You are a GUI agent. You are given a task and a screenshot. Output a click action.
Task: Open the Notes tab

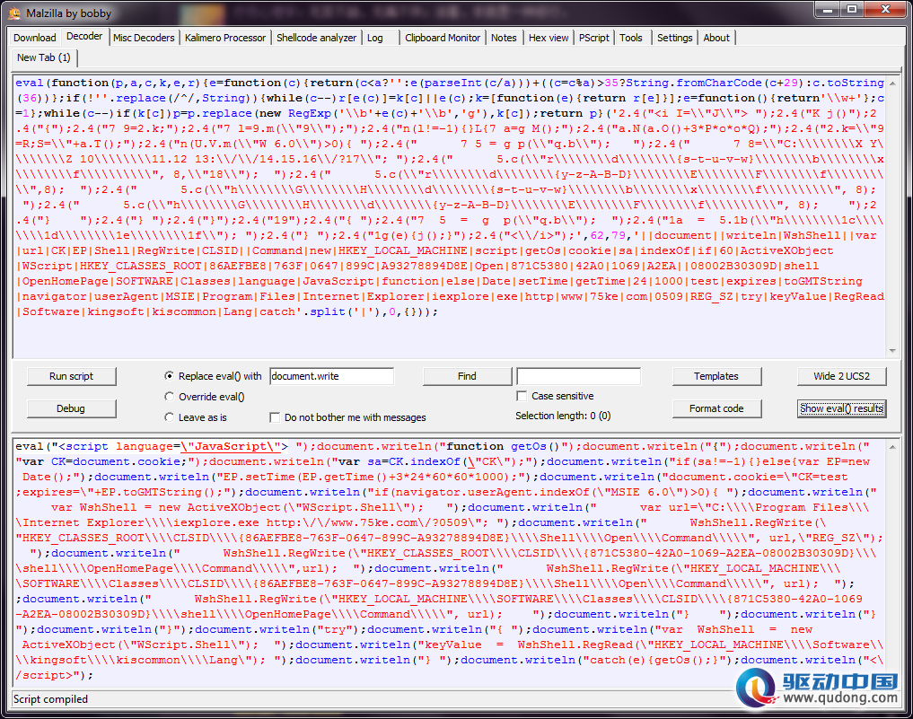(x=504, y=38)
